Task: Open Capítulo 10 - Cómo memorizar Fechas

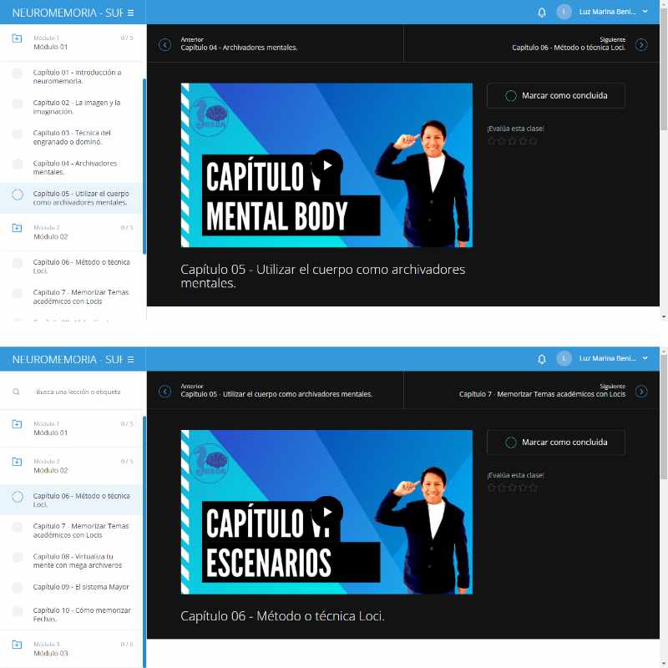Action: 82,615
